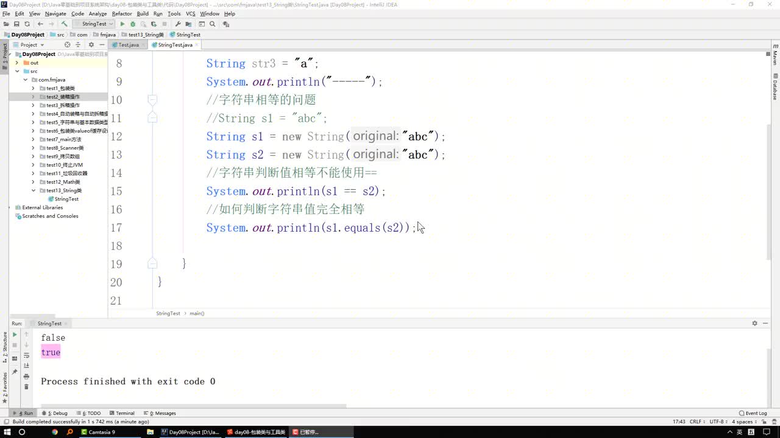Viewport: 780px width, 438px height.
Task: Open the Event Log
Action: (753, 413)
